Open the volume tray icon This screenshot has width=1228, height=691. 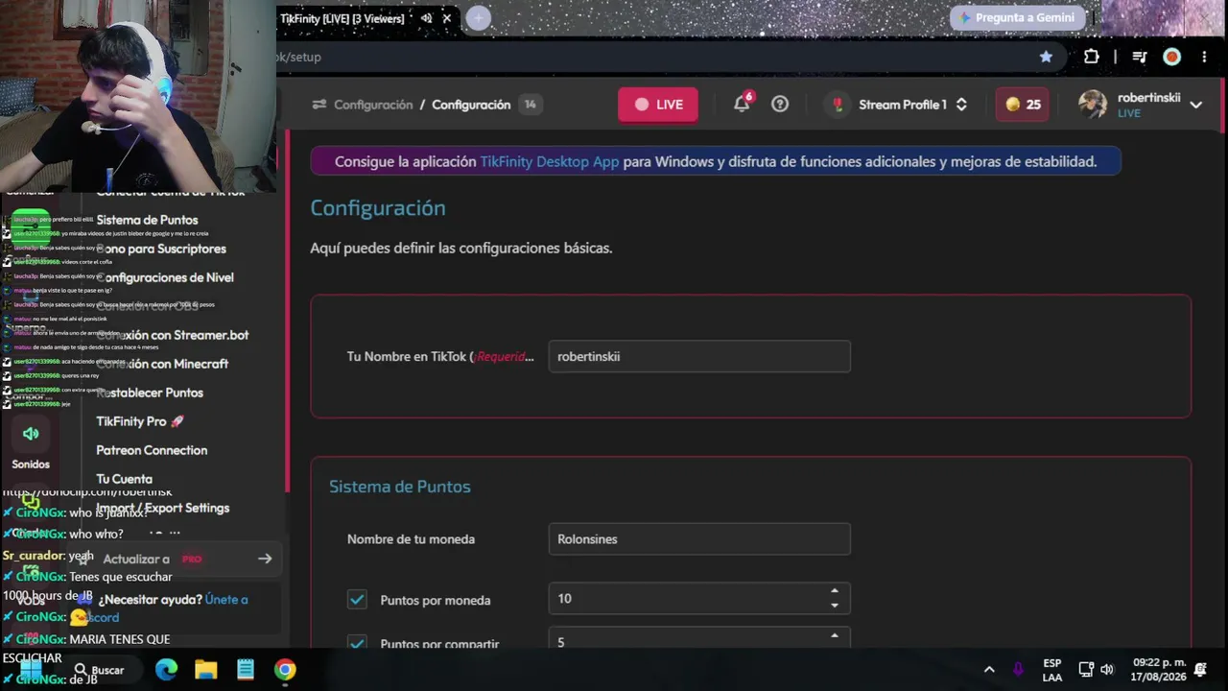coord(1107,670)
